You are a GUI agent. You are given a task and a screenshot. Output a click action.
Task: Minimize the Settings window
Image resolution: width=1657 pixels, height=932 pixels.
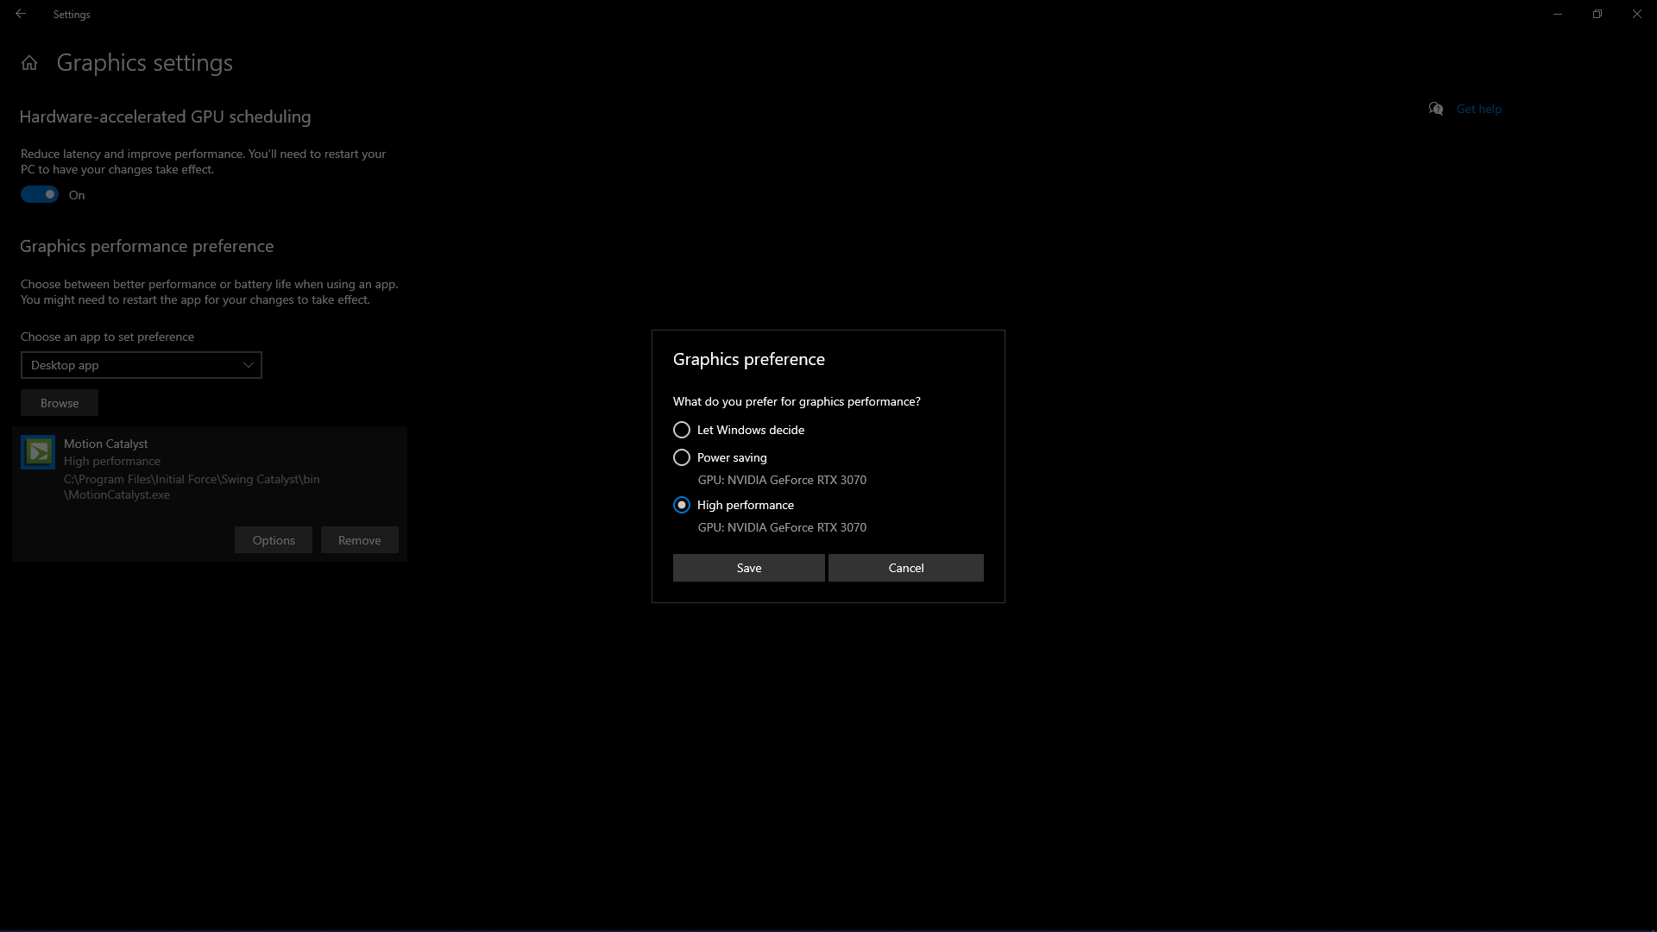[x=1558, y=14]
